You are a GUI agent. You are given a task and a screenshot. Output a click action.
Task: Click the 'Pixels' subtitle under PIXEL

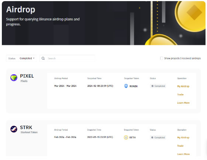(24, 81)
